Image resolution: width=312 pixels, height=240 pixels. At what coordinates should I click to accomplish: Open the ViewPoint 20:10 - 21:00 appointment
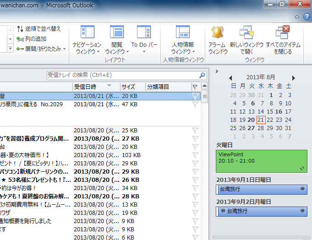262,161
